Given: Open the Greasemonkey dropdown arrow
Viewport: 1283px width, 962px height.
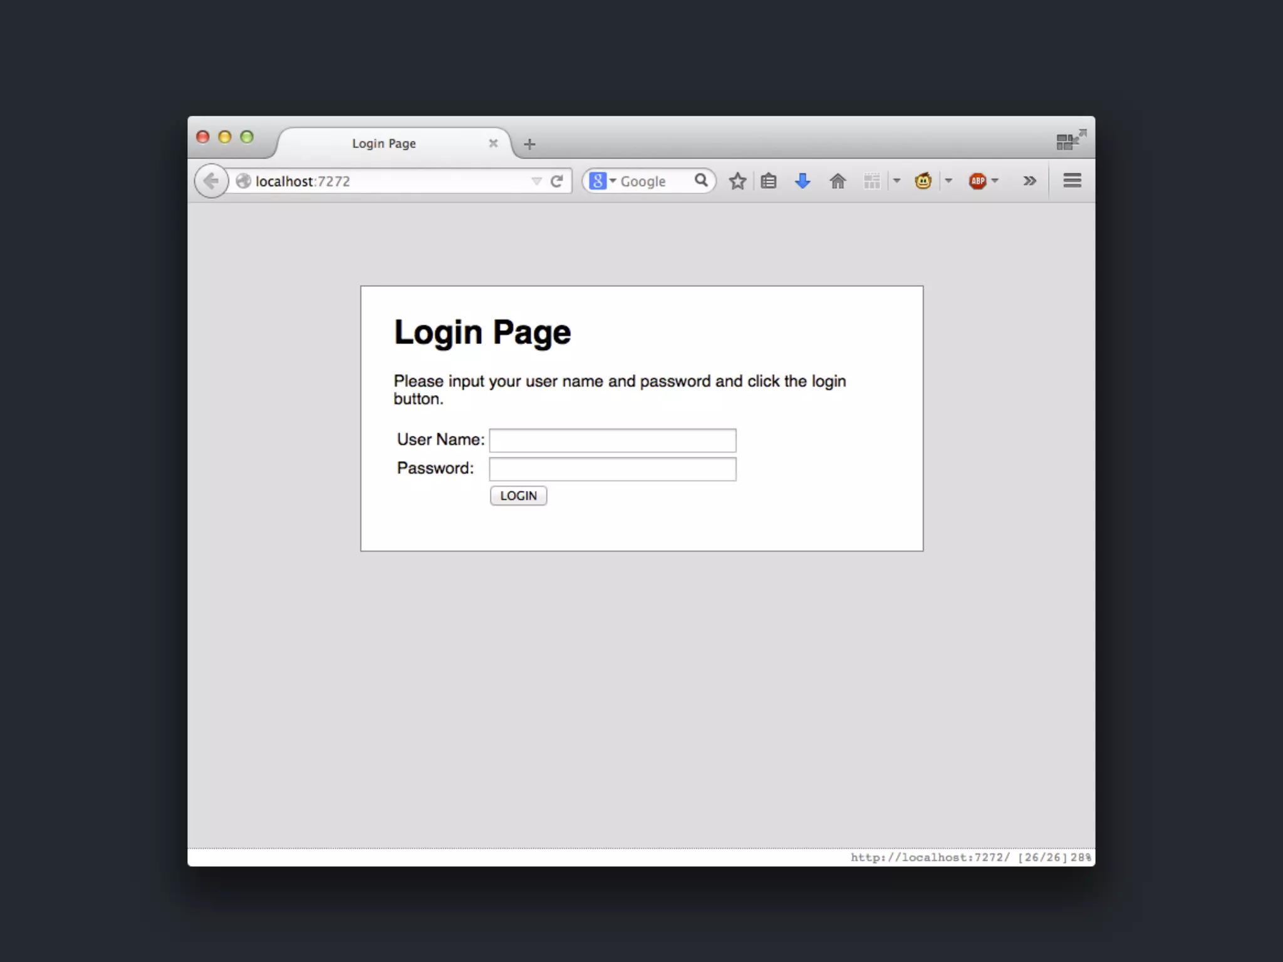Looking at the screenshot, I should pyautogui.click(x=948, y=181).
